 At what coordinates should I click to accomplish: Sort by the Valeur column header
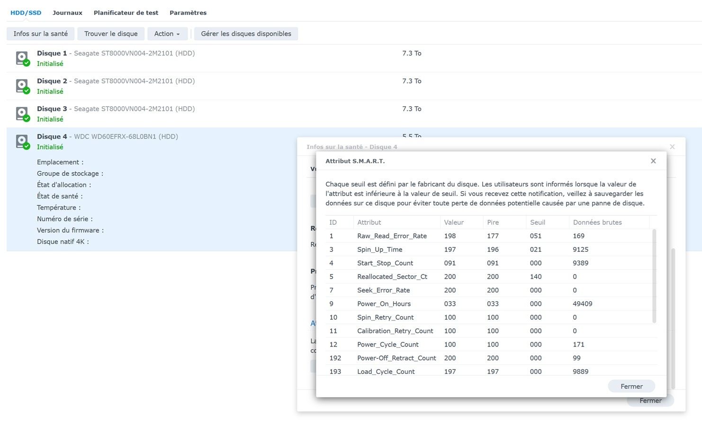[461, 222]
